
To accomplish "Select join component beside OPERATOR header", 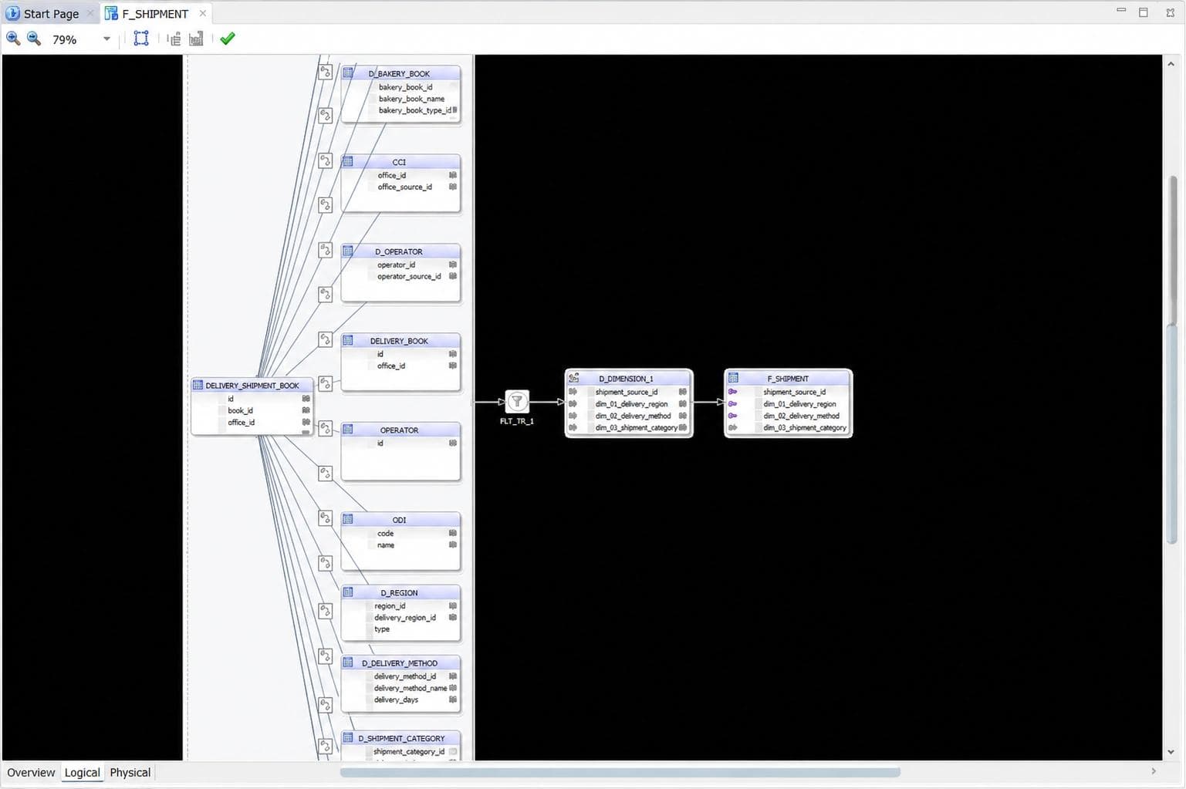I will pos(326,429).
